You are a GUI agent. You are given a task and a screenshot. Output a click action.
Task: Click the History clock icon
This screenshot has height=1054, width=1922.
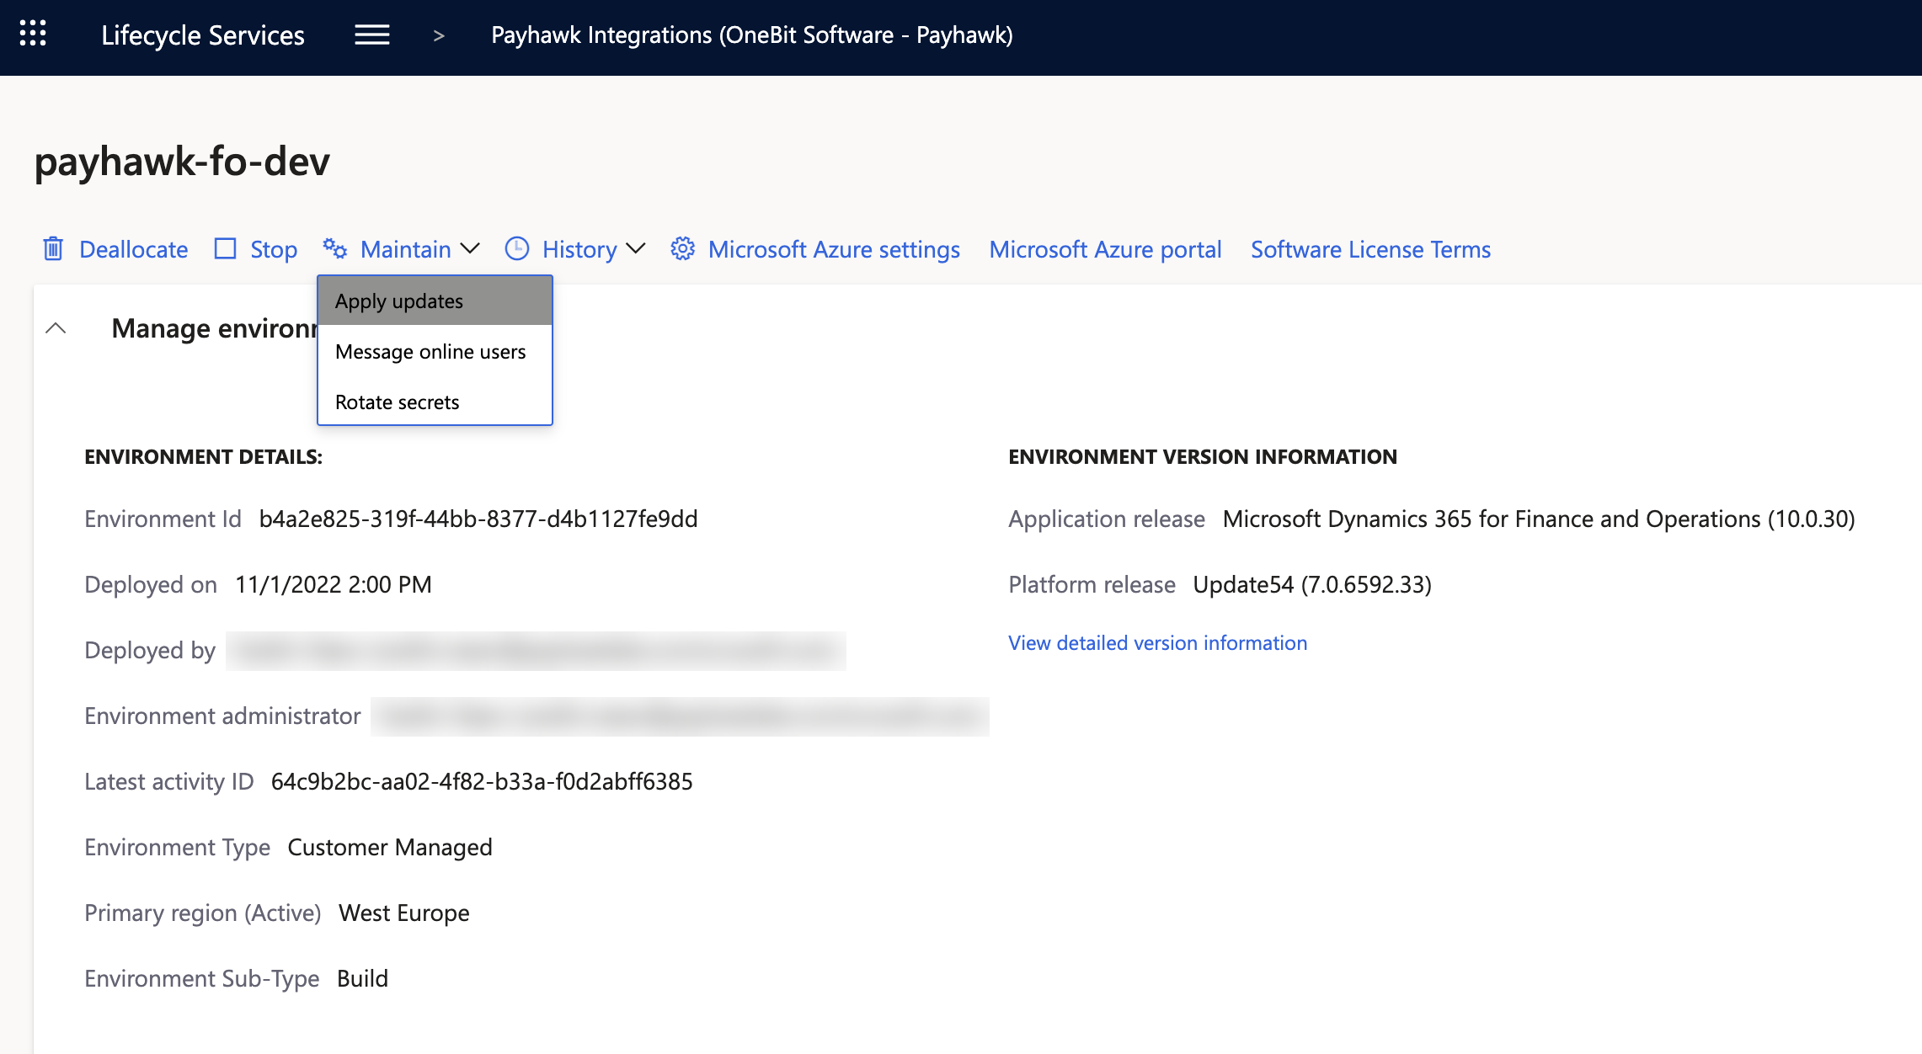coord(516,248)
